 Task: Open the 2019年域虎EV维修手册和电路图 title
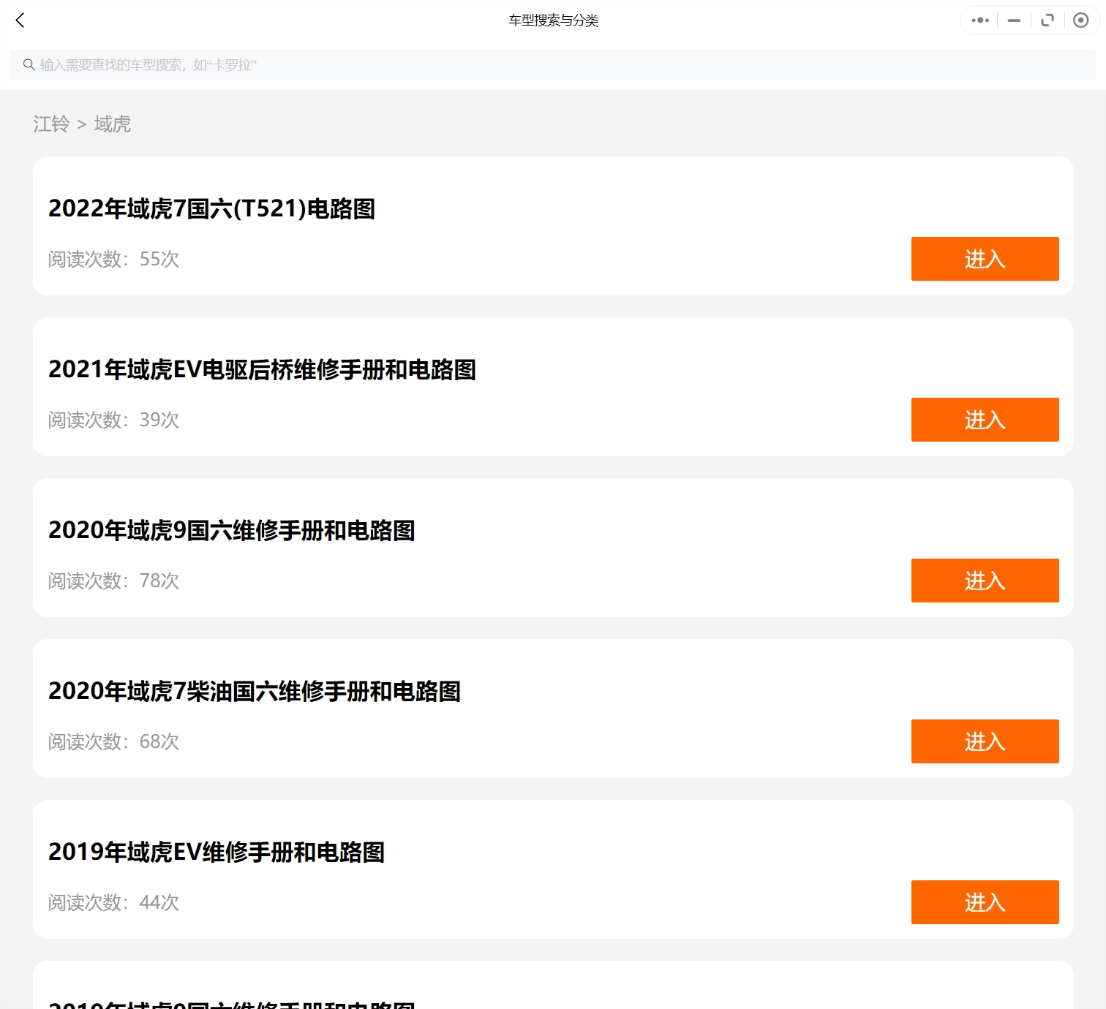tap(216, 853)
